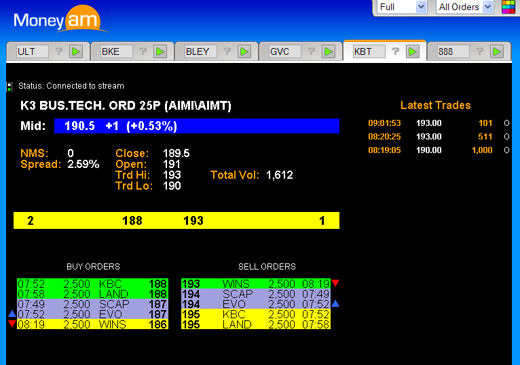The height and width of the screenshot is (365, 520).
Task: Select sell order WINS at 193
Action: point(256,284)
